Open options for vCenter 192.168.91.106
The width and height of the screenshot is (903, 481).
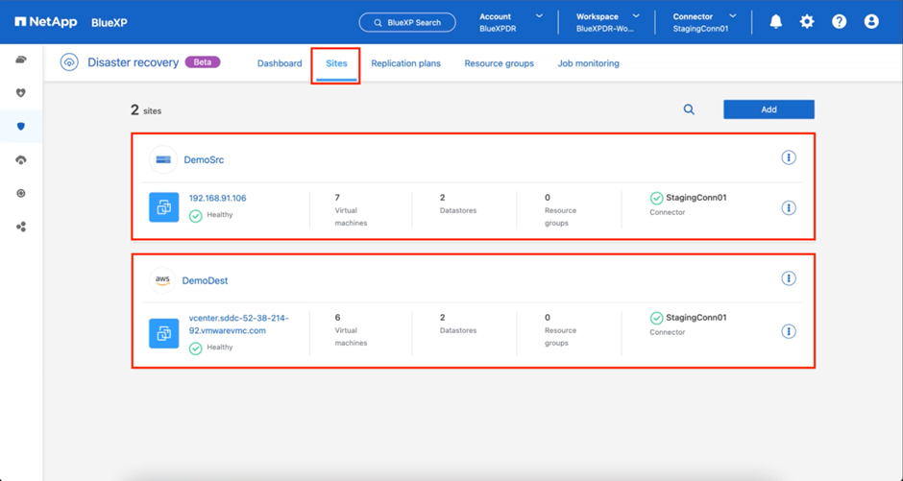coord(788,207)
